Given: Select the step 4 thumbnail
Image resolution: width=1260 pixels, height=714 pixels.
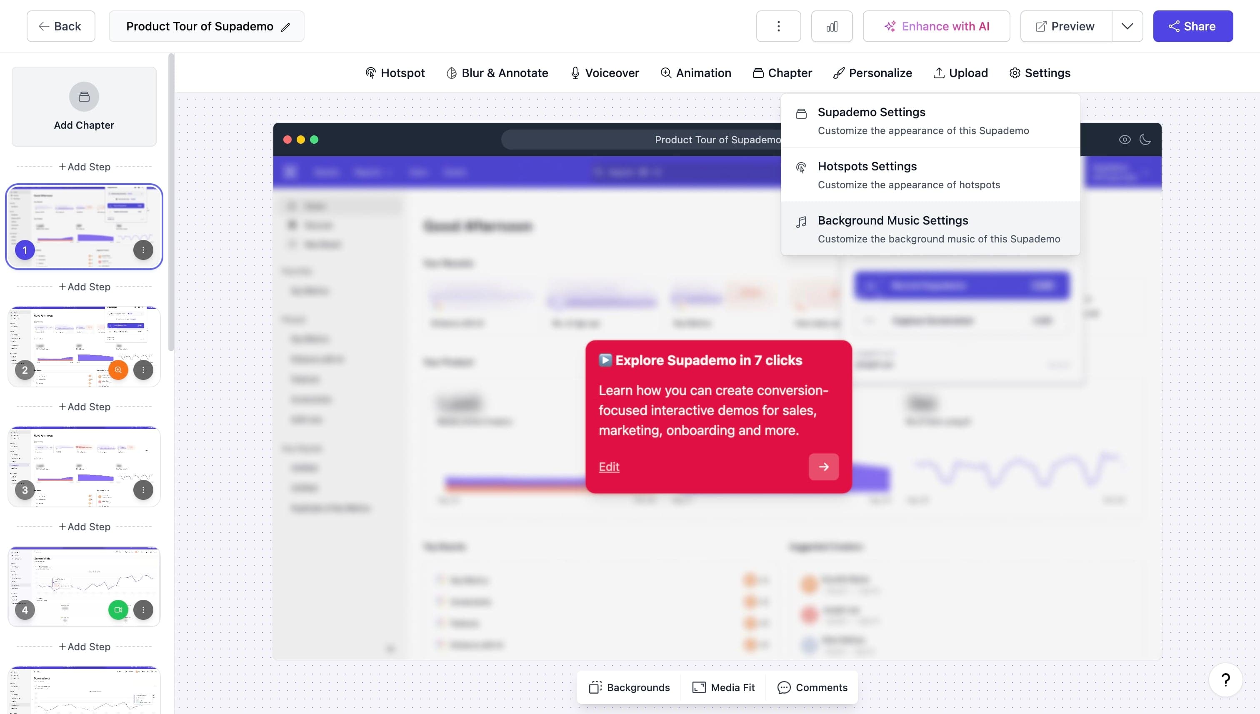Looking at the screenshot, I should coord(84,587).
